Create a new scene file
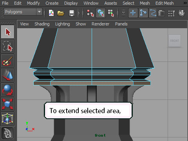The image size is (188, 141). pos(51,13)
